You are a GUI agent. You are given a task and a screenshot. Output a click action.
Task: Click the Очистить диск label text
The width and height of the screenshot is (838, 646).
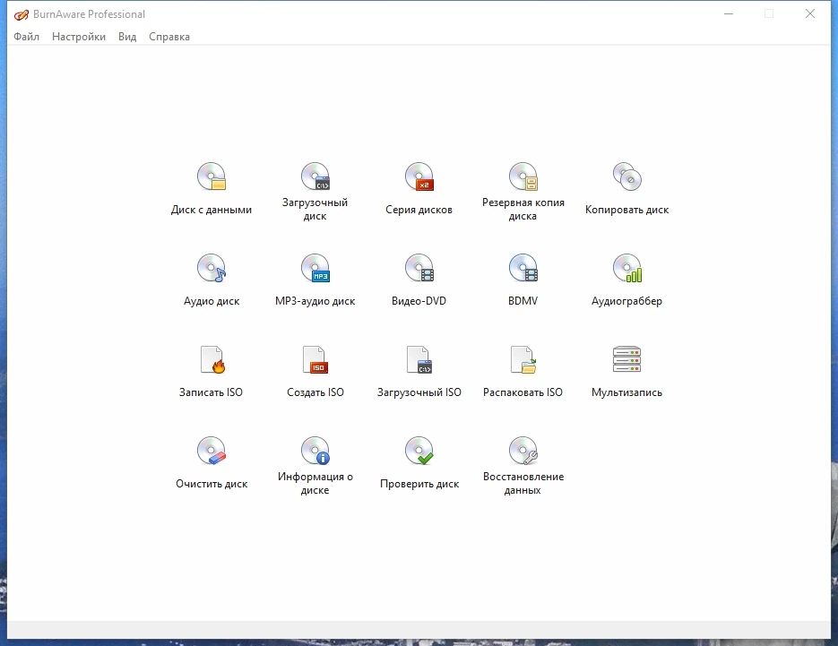212,484
